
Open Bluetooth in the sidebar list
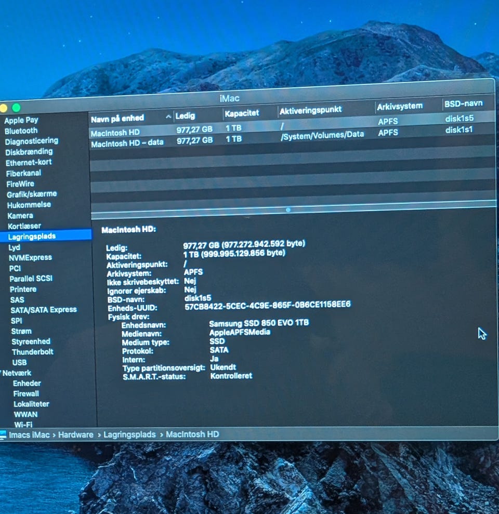[21, 131]
